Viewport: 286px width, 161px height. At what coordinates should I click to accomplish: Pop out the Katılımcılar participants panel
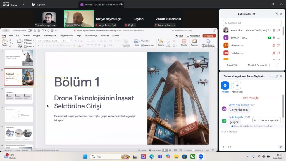point(276,14)
